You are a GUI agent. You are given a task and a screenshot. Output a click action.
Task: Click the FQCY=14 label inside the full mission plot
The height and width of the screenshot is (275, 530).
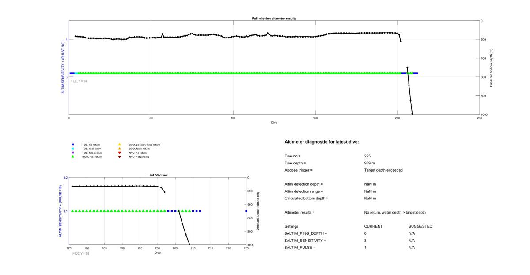79,81
